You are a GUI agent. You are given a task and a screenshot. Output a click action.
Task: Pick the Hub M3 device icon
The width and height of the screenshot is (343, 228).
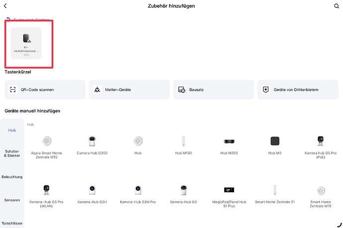(275, 141)
